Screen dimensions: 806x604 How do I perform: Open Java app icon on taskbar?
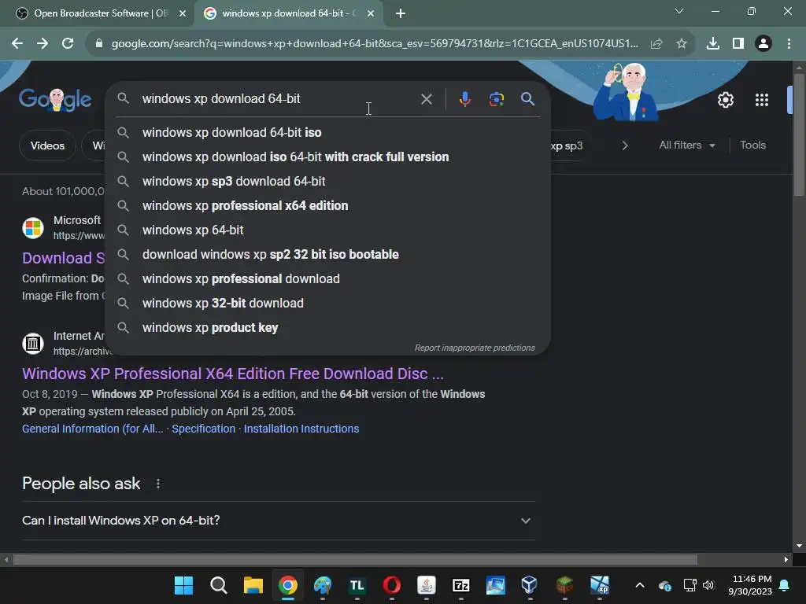pos(426,585)
